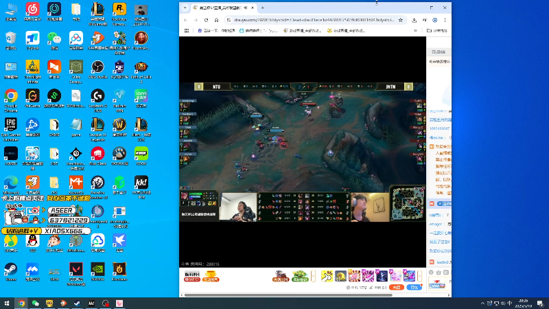Open the KOOK desktop shortcut
The width and height of the screenshot is (549, 309).
[x=141, y=157]
